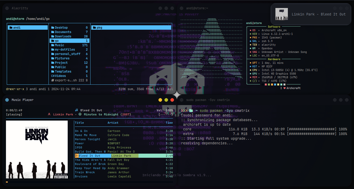Select the song Boulevard of Brok by Green Day
The height and width of the screenshot is (189, 354).
coord(124,164)
